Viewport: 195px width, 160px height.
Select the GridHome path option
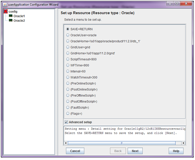pos(91,53)
